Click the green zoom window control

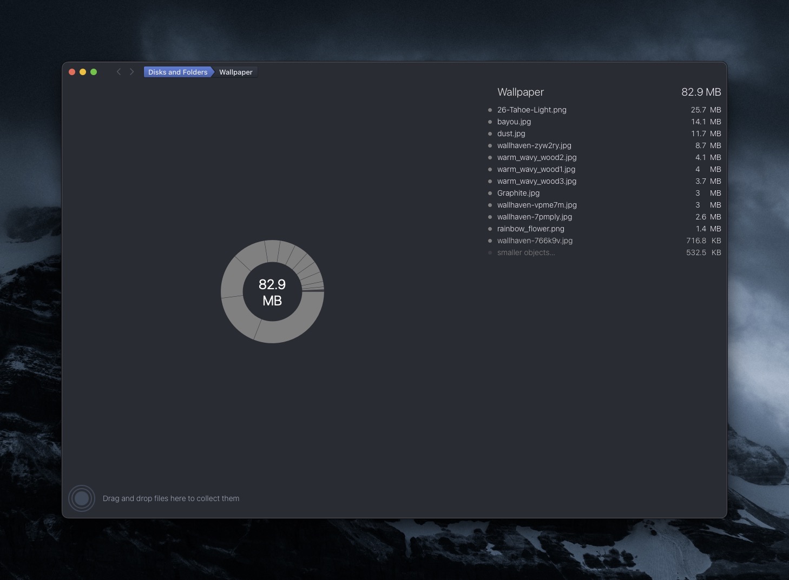click(94, 71)
